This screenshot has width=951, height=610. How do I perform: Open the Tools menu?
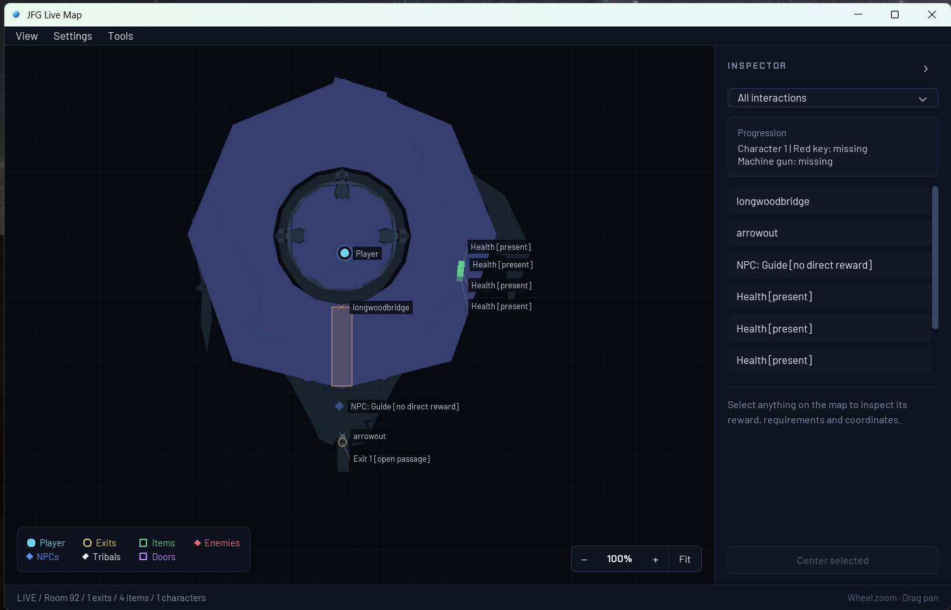(x=121, y=36)
